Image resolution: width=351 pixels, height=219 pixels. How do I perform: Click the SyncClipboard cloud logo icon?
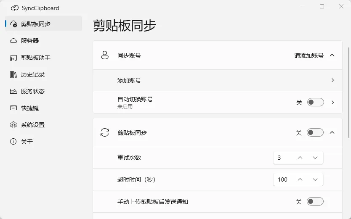pyautogui.click(x=15, y=8)
